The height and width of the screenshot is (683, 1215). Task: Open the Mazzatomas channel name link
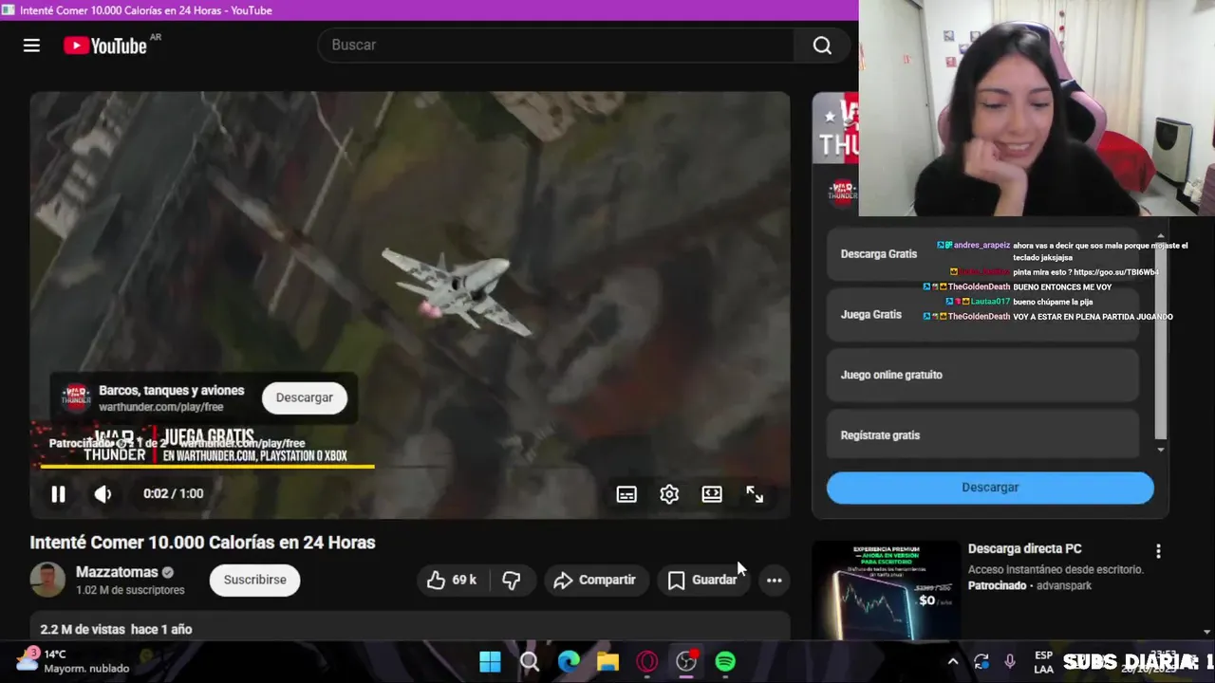pos(116,572)
